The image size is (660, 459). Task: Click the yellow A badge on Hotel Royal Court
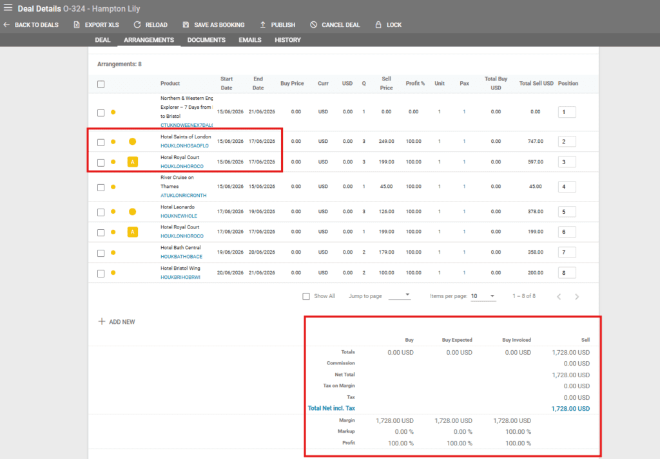click(x=132, y=162)
